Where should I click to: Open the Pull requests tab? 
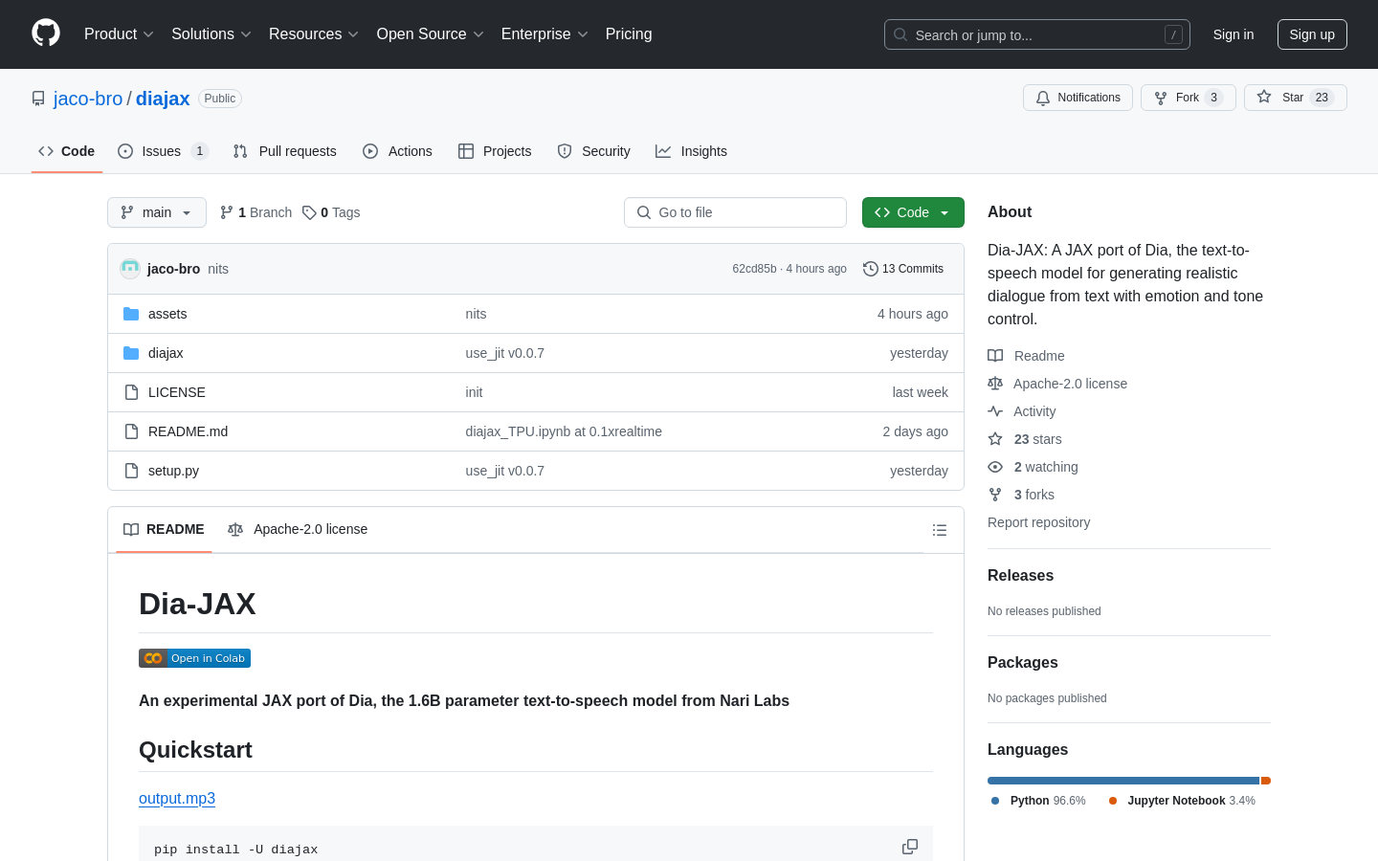tap(285, 151)
